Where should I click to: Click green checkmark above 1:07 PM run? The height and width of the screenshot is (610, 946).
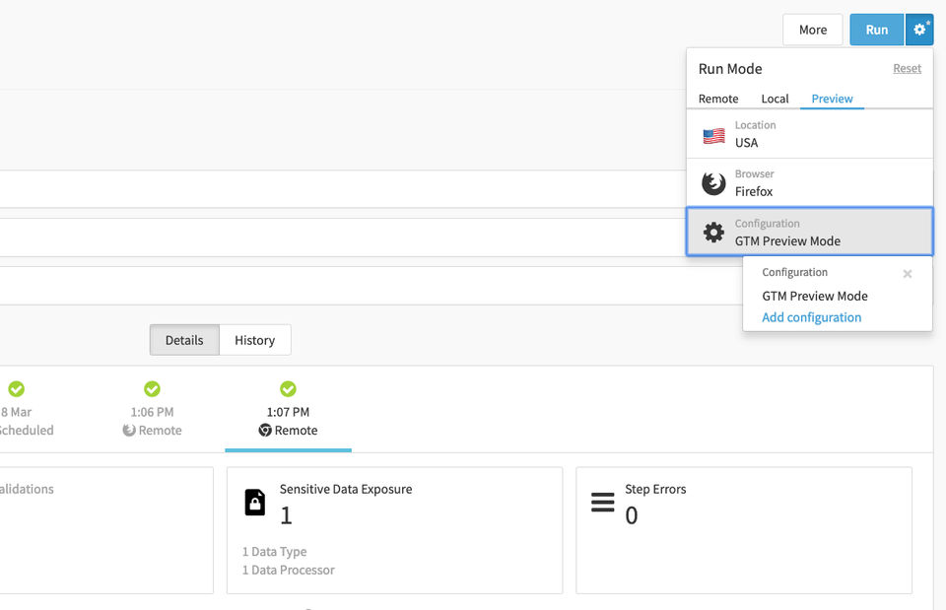[288, 389]
